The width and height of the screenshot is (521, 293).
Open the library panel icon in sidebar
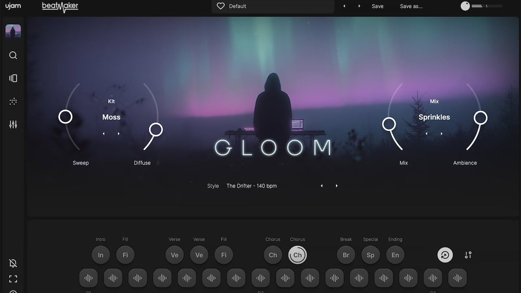[x=13, y=78]
